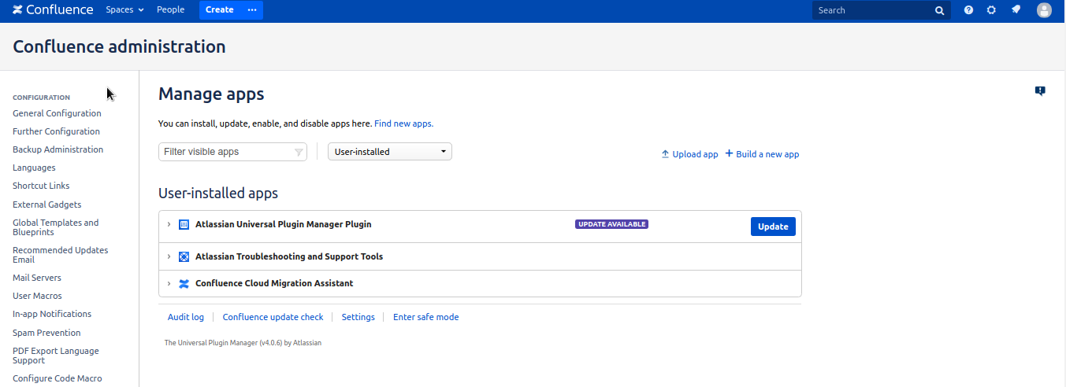The image size is (1066, 387).
Task: Open User Macros in sidebar
Action: [37, 296]
